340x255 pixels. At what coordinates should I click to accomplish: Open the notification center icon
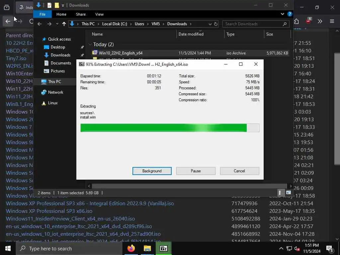[x=330, y=248]
